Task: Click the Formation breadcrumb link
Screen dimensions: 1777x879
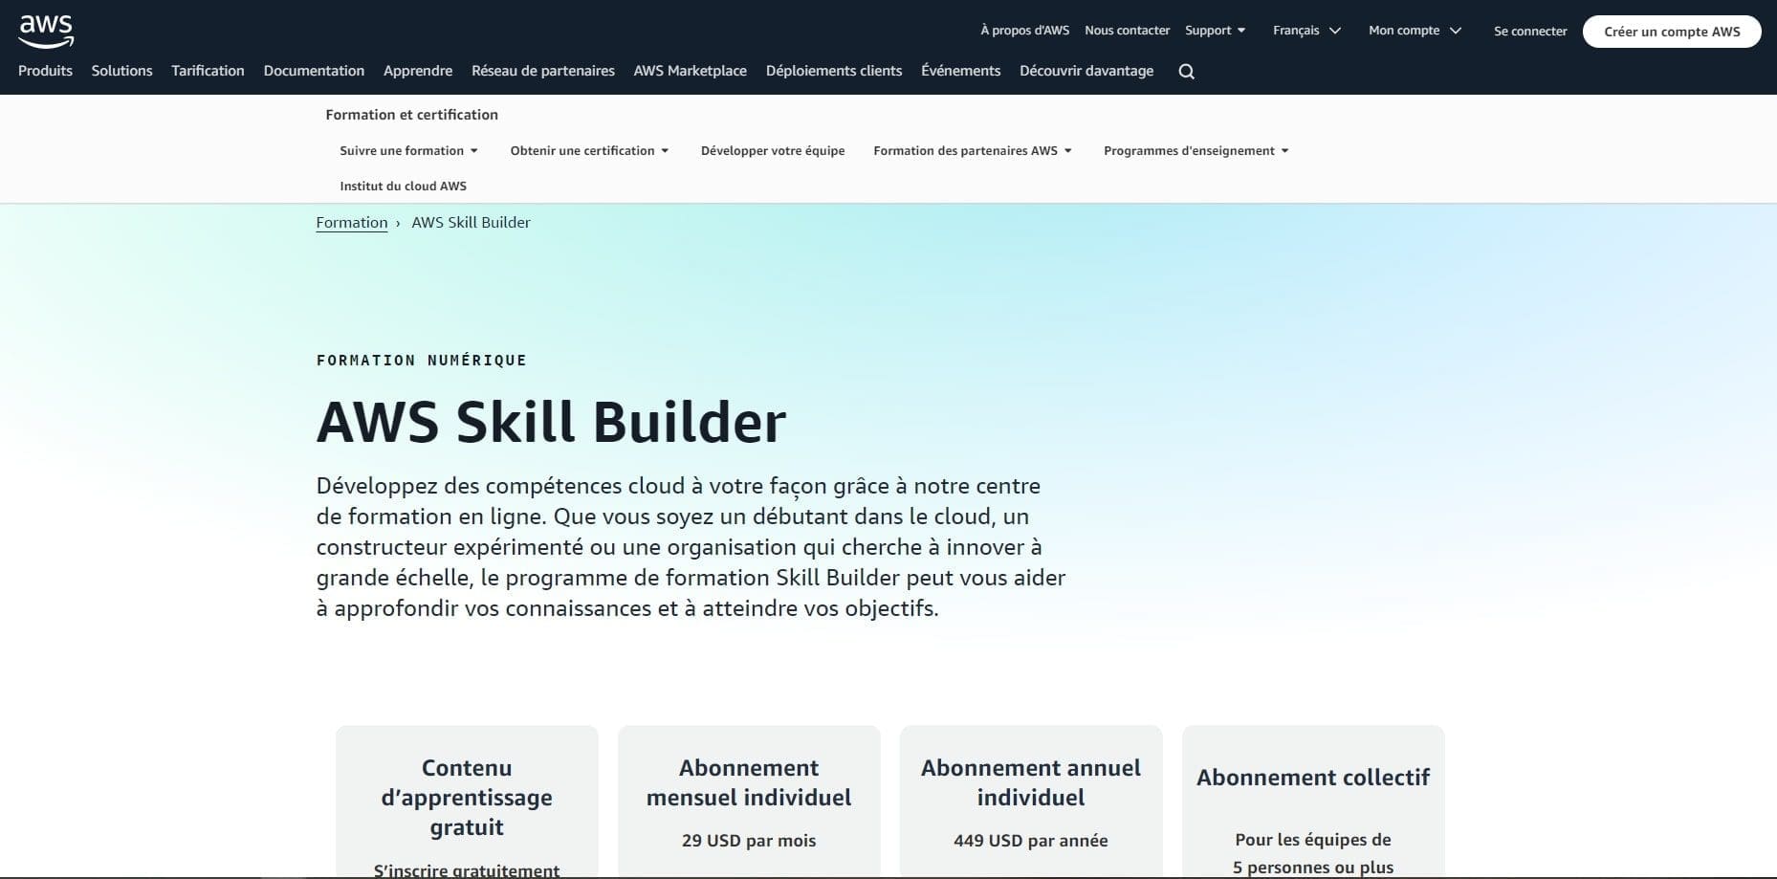Action: click(352, 223)
